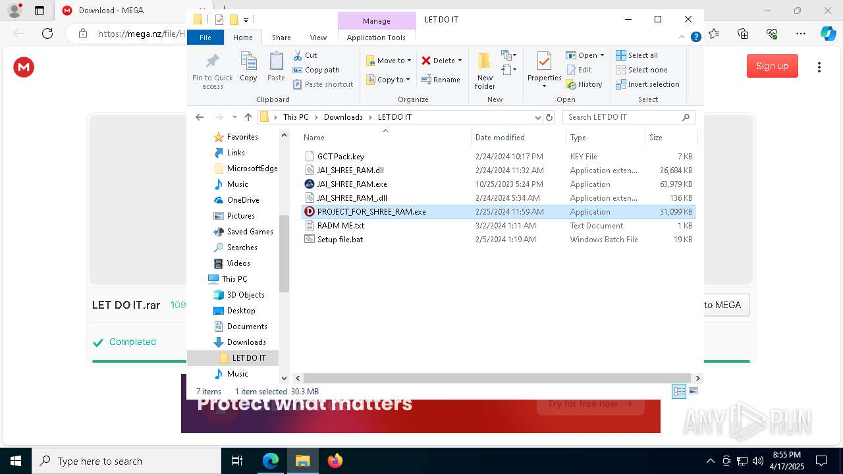Switch to Large icons view
Image resolution: width=843 pixels, height=474 pixels.
point(693,391)
